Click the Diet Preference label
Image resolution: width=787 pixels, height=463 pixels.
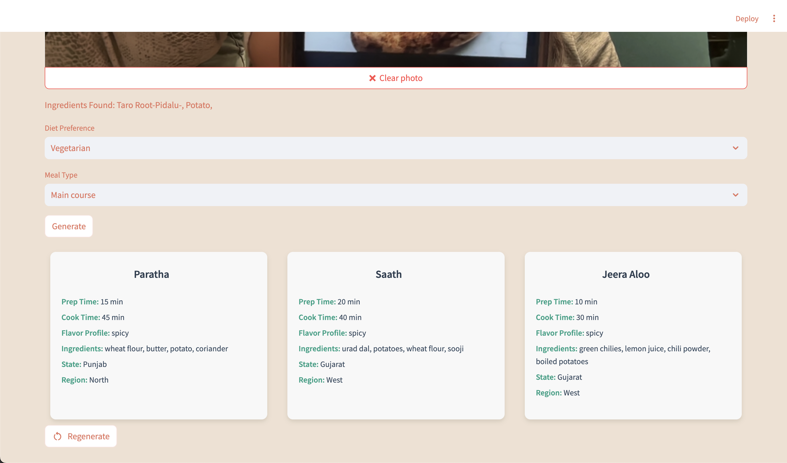[x=69, y=128]
